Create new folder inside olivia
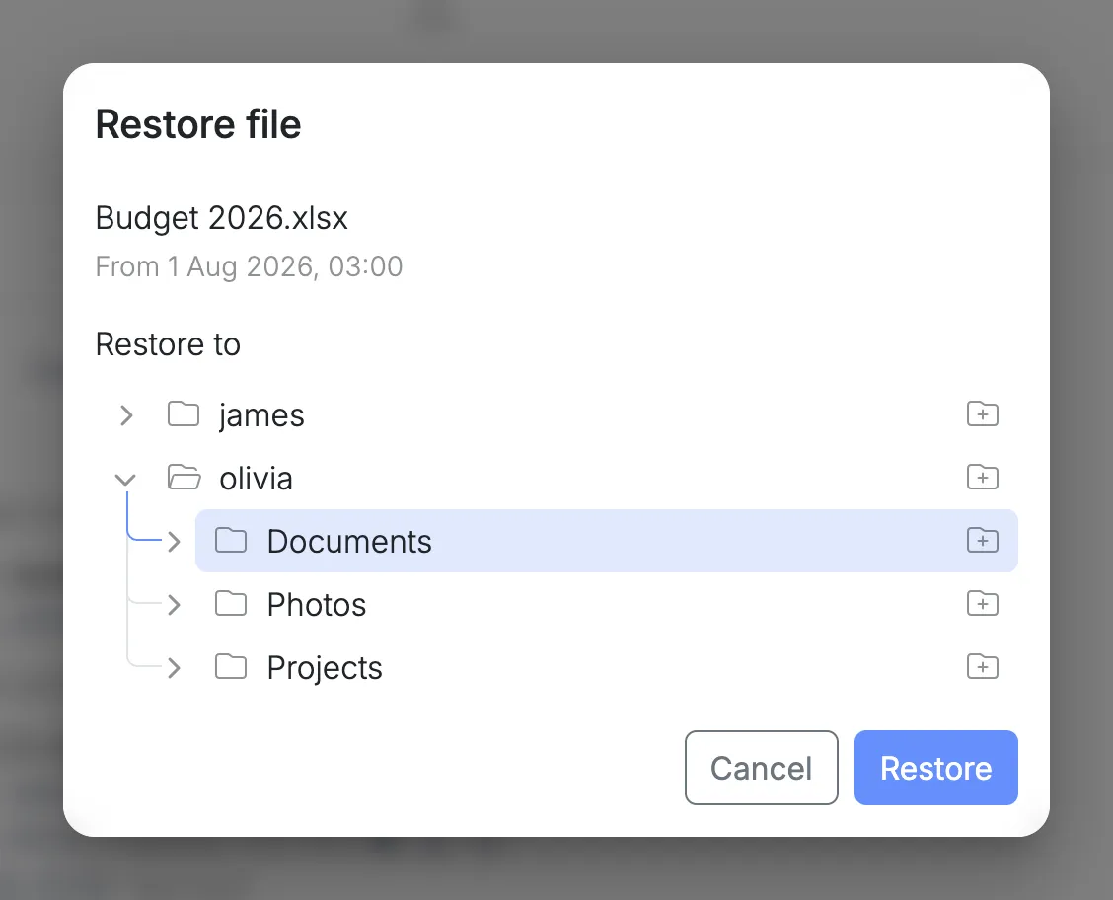This screenshot has height=900, width=1113. (983, 477)
